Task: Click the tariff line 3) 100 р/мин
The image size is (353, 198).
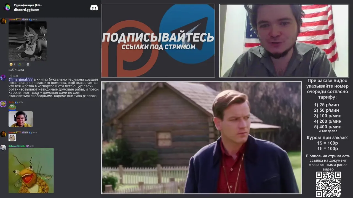Action: [328, 116]
